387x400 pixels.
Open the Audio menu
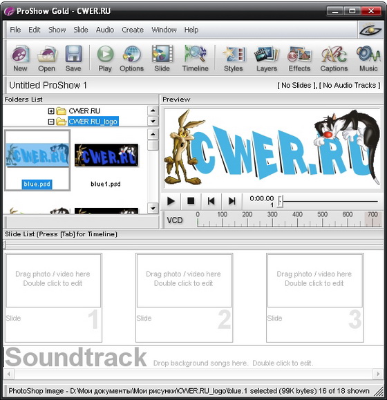coord(105,30)
